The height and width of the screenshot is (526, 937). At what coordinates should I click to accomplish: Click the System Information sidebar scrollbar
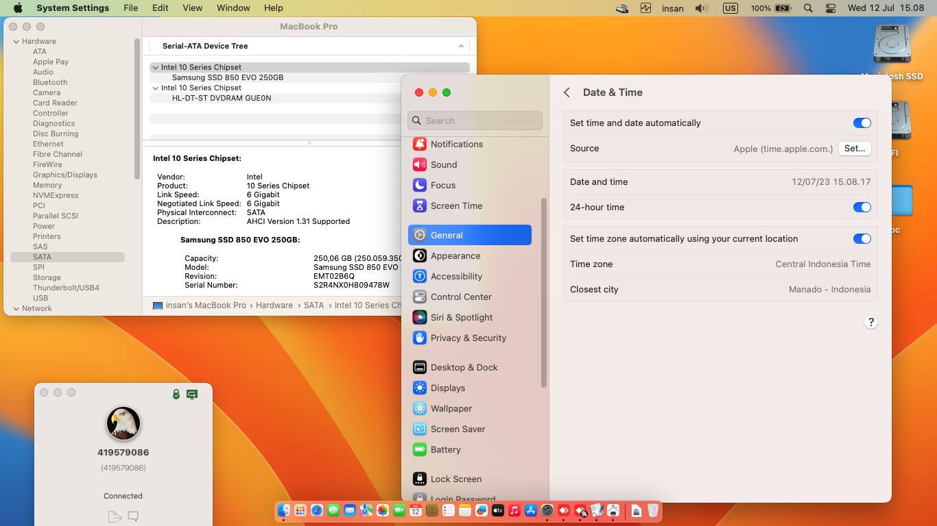(x=137, y=110)
